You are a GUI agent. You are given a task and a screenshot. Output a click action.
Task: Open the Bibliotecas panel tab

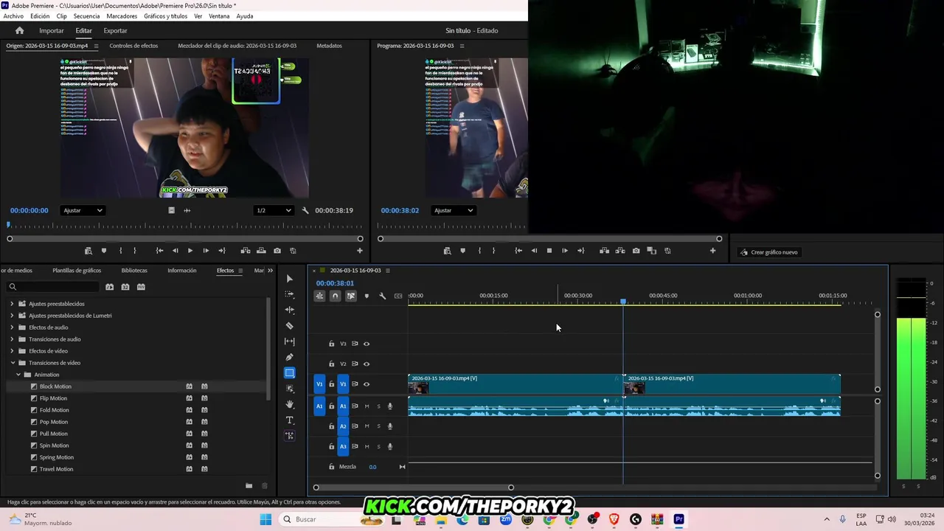point(134,271)
